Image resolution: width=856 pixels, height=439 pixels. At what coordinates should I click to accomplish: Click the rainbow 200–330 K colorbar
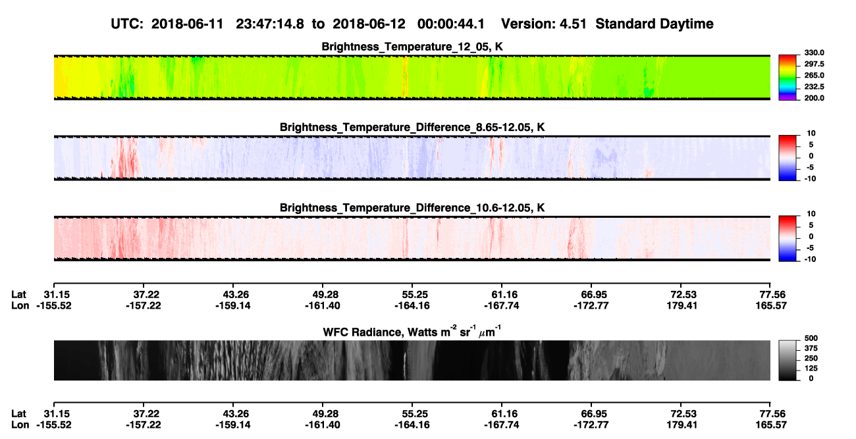[788, 76]
